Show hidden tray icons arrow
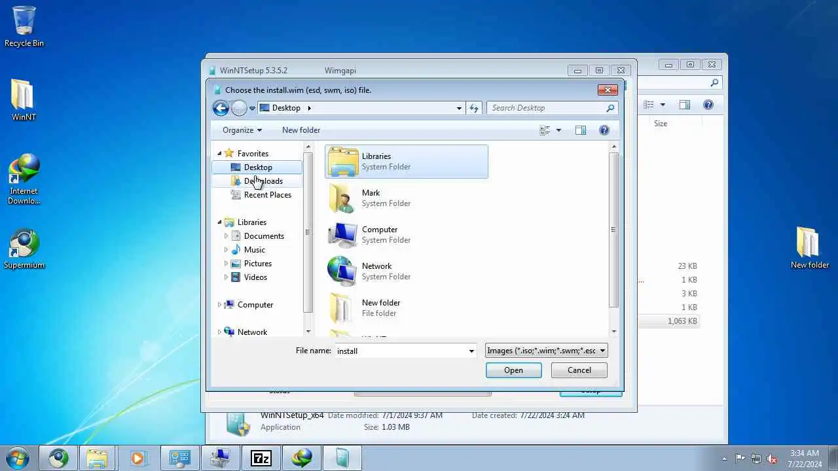Screen dimensions: 838x471 point(724,459)
